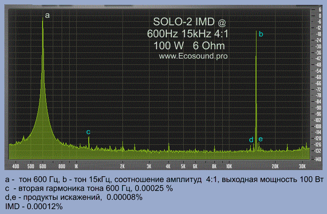Click the "1K" frequency axis label
The height and width of the screenshot is (214, 327).
coord(76,166)
